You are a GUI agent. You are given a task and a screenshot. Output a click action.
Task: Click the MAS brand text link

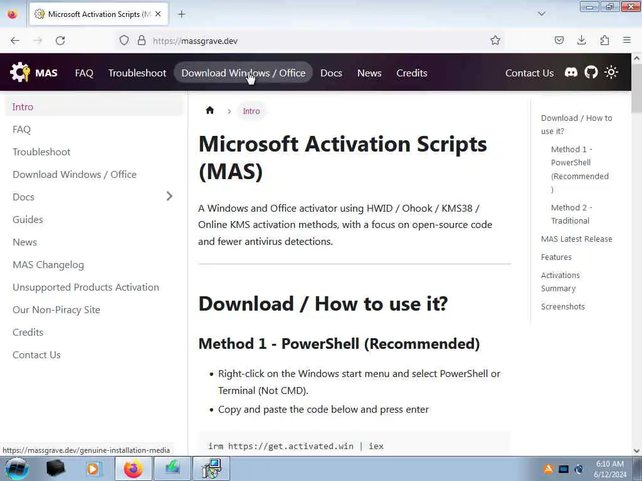pyautogui.click(x=46, y=73)
